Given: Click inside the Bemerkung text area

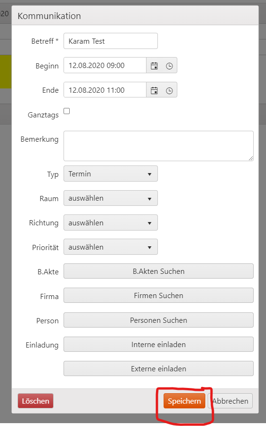Looking at the screenshot, I should click(x=158, y=146).
